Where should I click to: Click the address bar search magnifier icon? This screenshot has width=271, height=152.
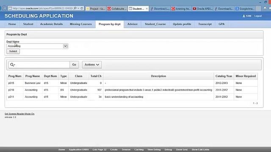pyautogui.click(x=75, y=8)
